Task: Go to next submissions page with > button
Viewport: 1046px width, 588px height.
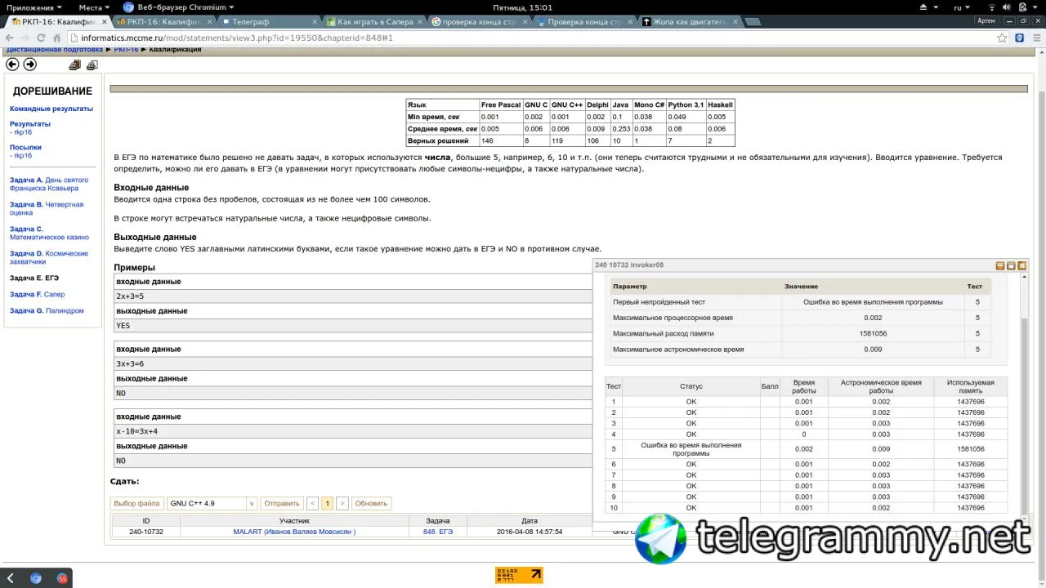Action: point(342,503)
